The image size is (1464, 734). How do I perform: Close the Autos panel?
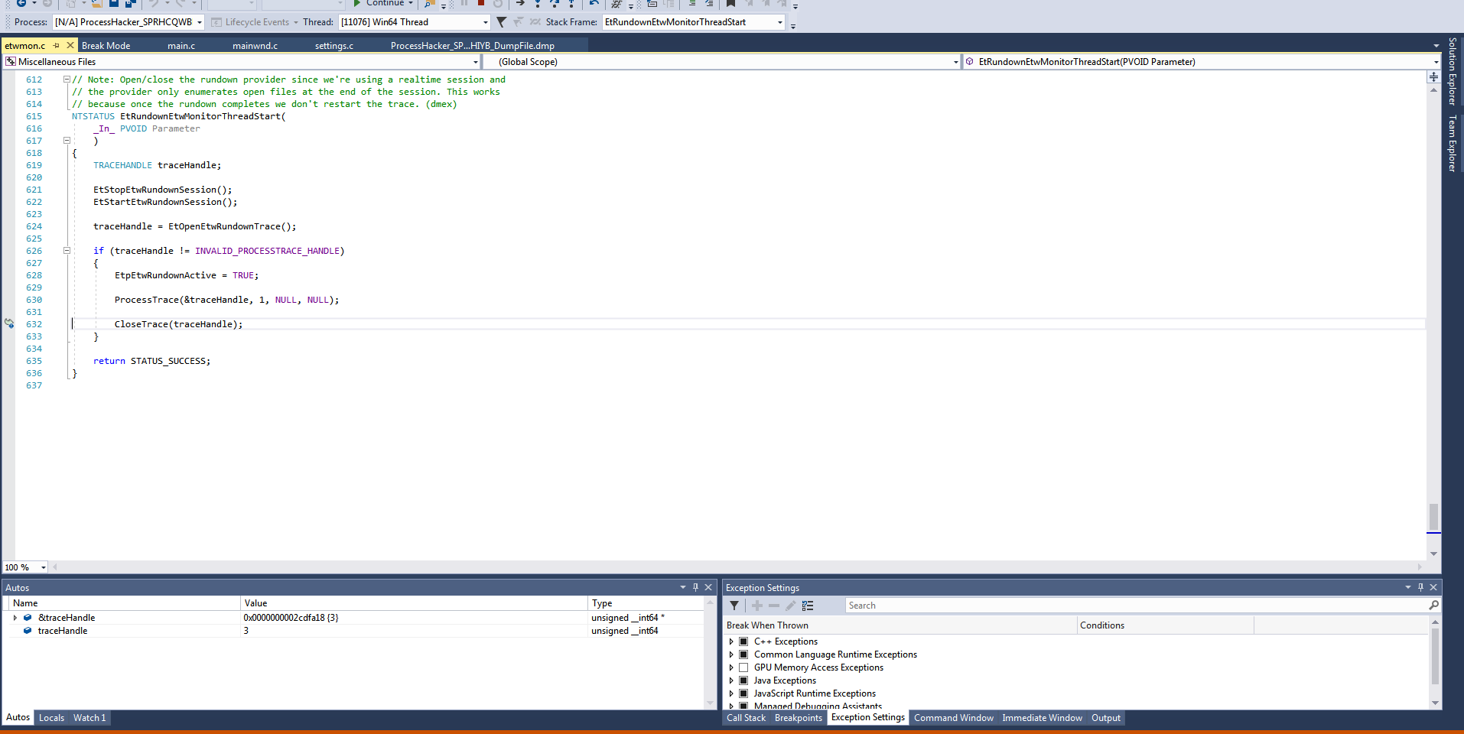(x=708, y=587)
